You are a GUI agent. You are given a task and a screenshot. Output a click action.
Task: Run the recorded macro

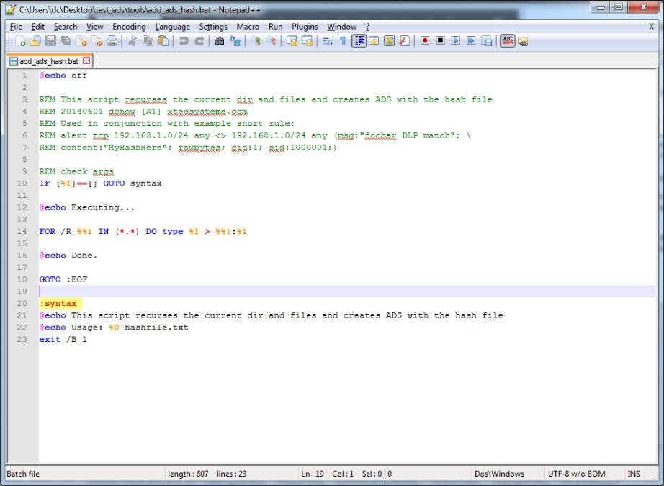click(457, 41)
